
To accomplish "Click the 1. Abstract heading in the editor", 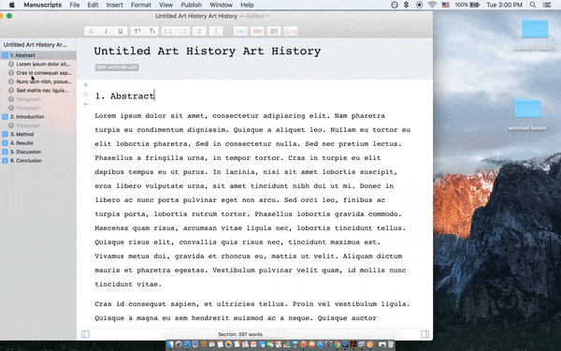I will coord(125,96).
